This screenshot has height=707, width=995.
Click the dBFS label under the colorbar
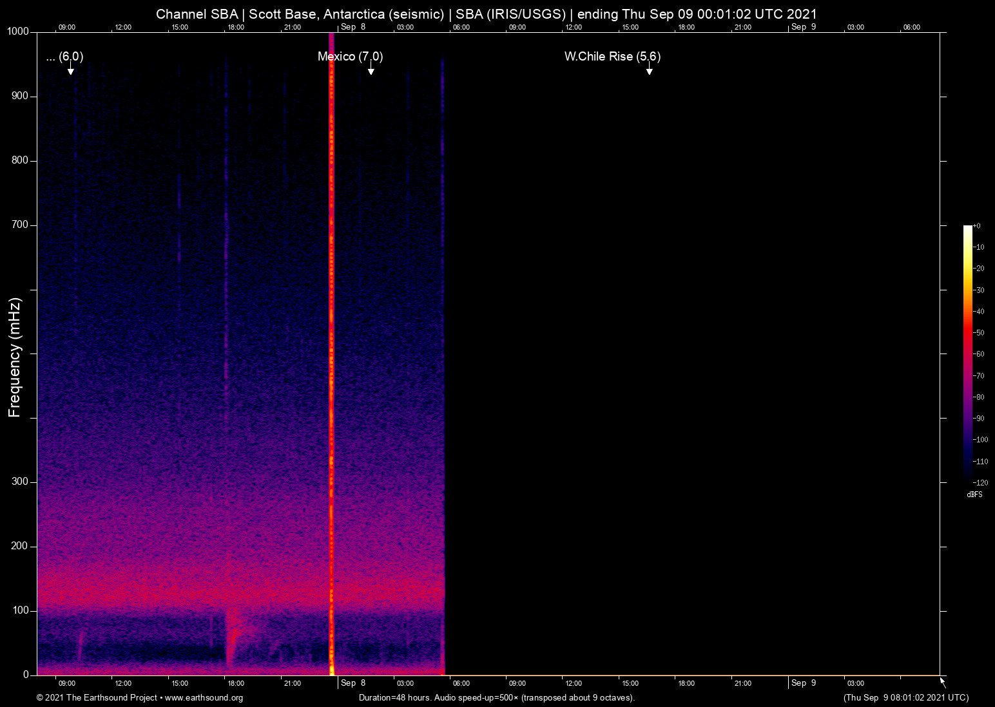(974, 495)
